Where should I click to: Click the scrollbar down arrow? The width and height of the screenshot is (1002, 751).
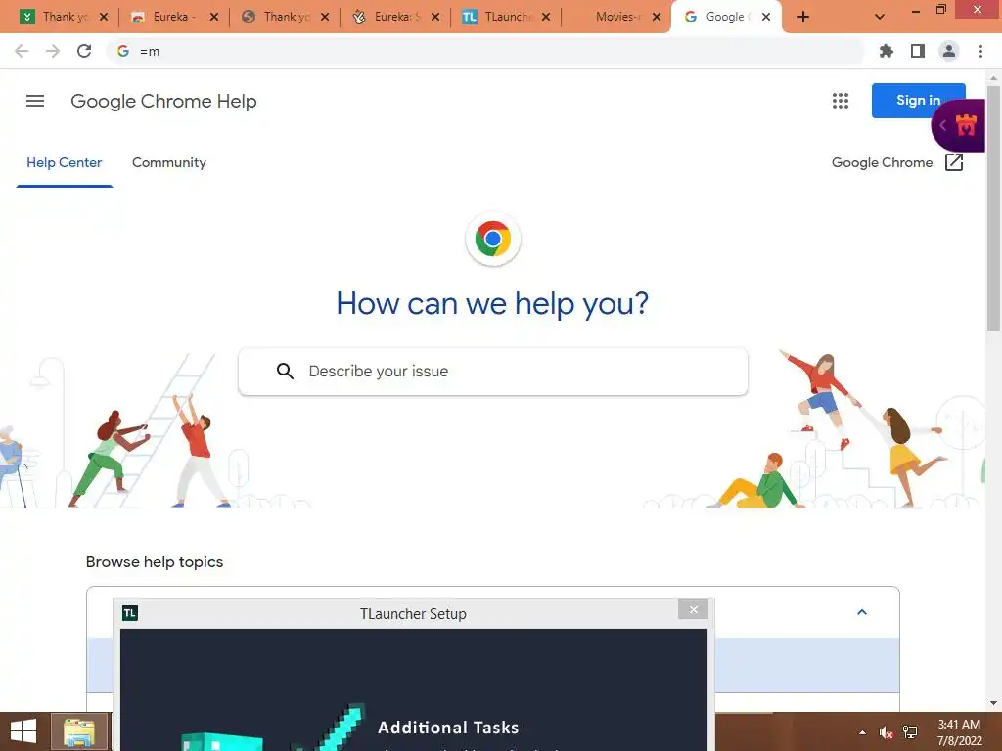(x=993, y=703)
